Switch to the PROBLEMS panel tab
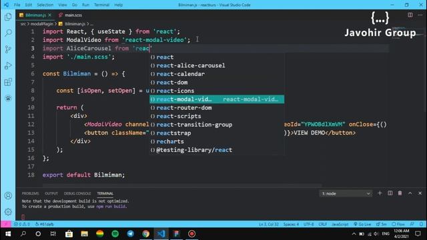The width and height of the screenshot is (427, 240). pos(30,193)
